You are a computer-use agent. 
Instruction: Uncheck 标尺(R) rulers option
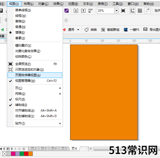tap(35, 99)
